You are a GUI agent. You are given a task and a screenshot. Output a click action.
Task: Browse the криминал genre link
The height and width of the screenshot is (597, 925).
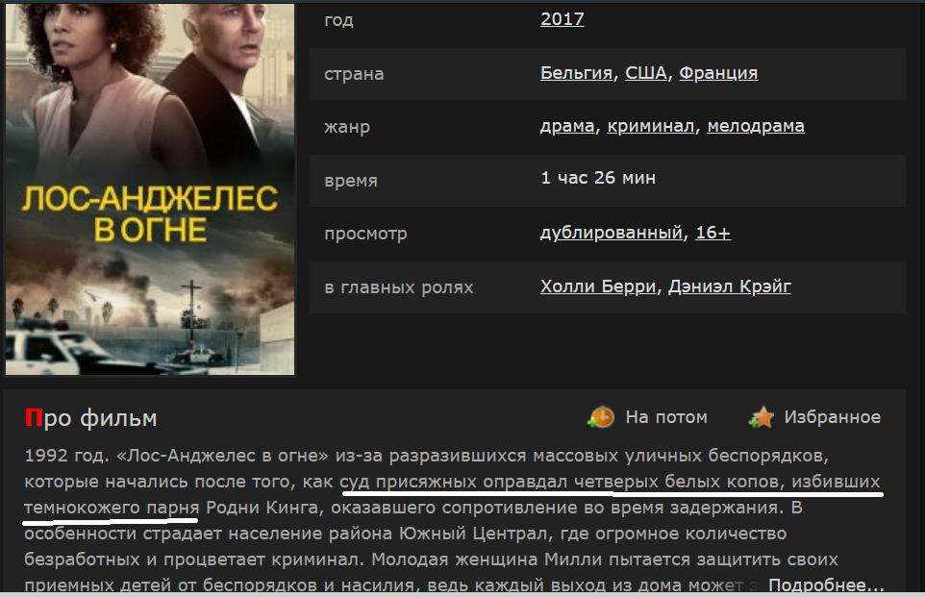click(x=651, y=126)
